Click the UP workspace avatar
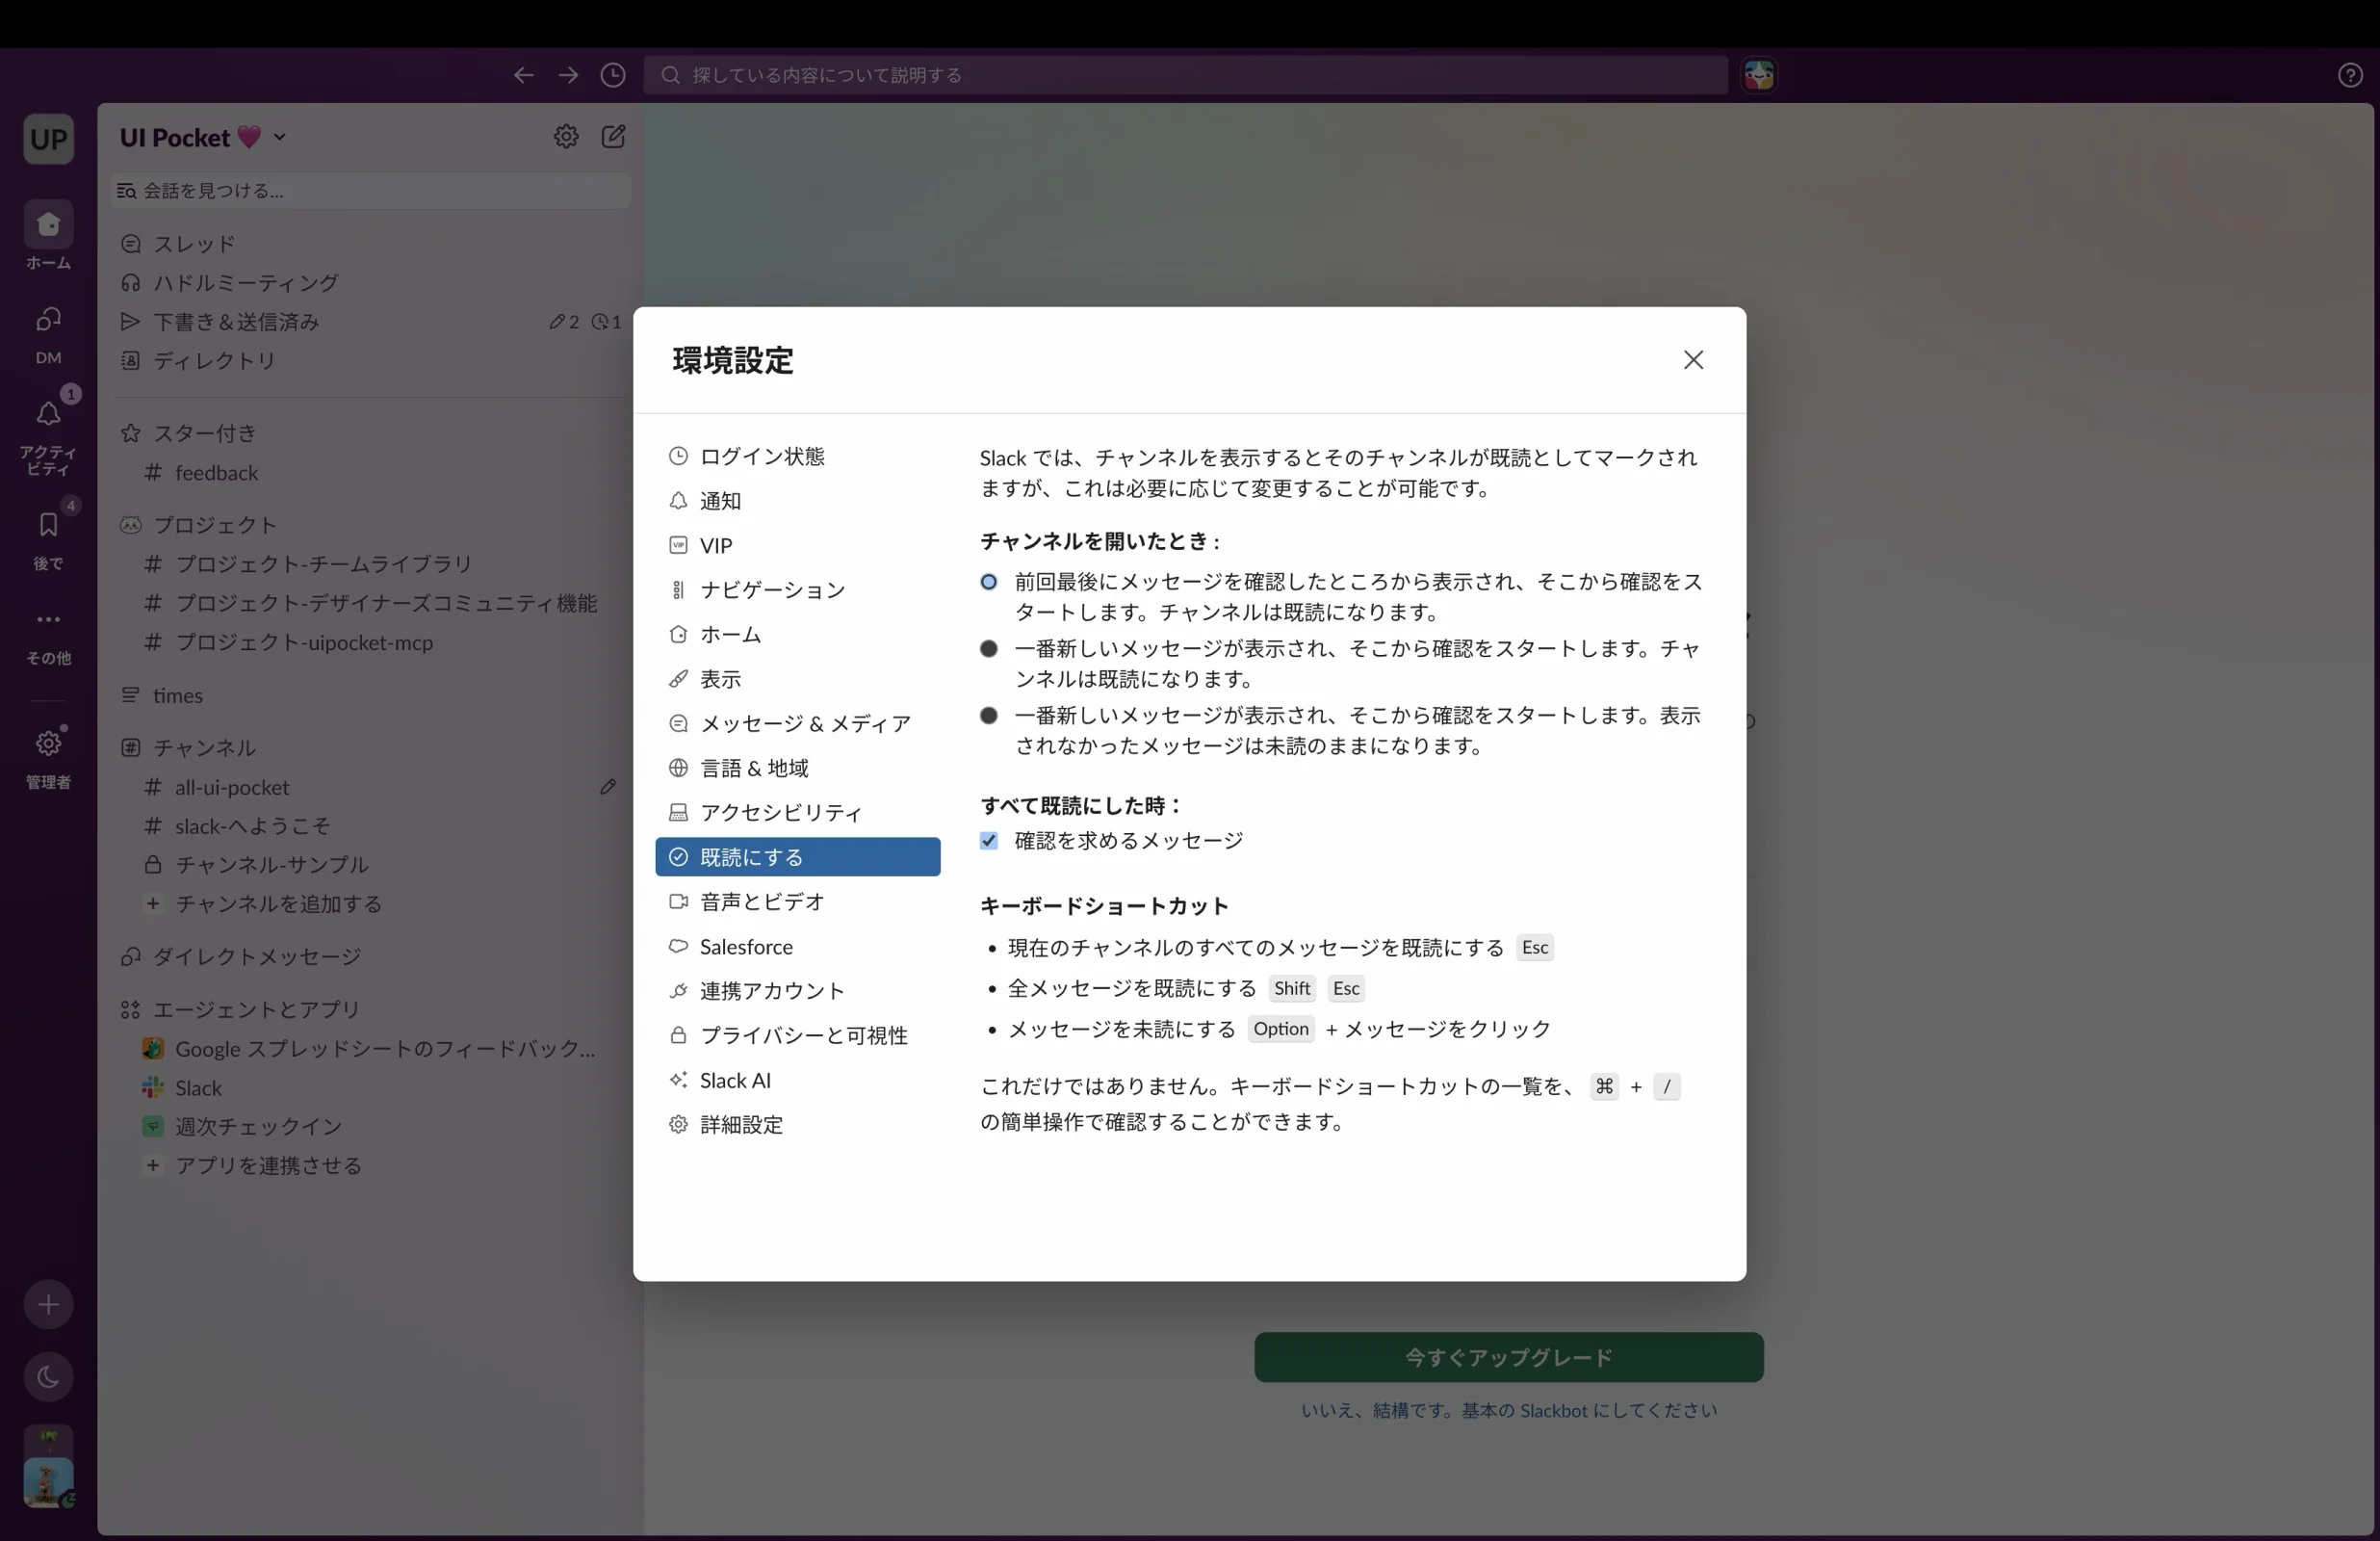 [48, 138]
